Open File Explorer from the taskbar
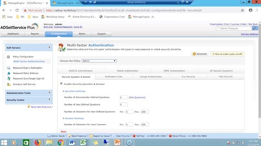261x146 pixels. click(x=49, y=142)
